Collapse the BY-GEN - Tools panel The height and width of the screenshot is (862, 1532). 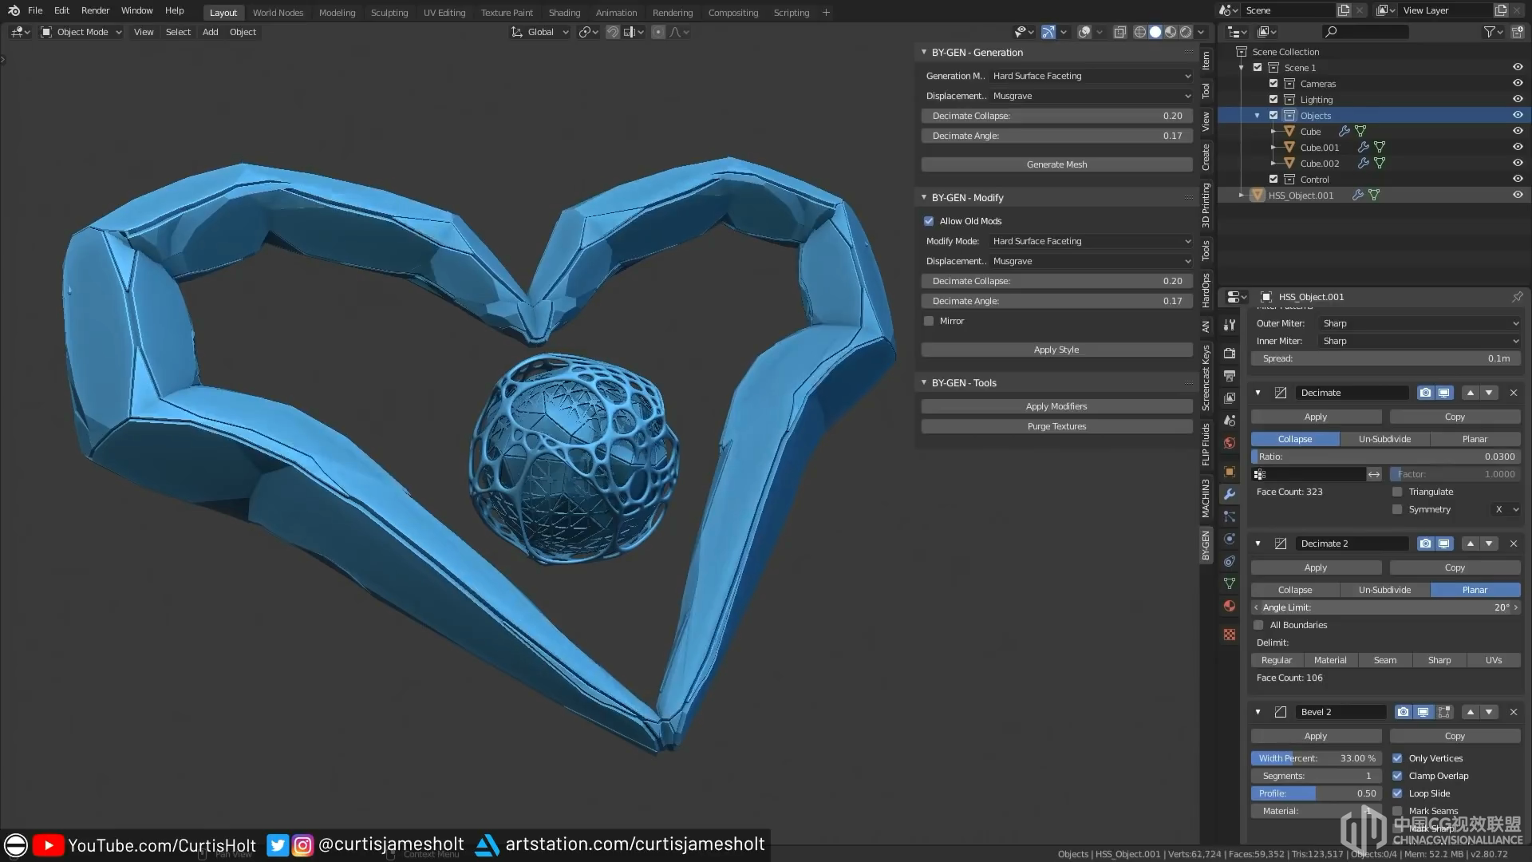point(924,383)
